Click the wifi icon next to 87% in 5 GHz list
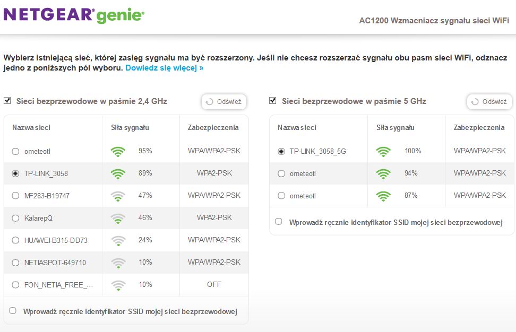Viewport: 516px width, 332px height. (383, 196)
